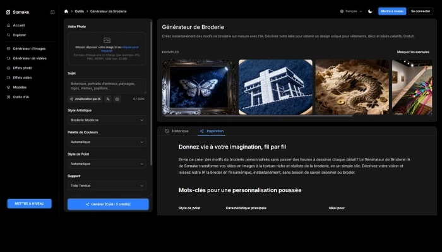Screen dimensions: 442x252
Task: Click the examples horizontal scrollbar
Action: click(258, 115)
